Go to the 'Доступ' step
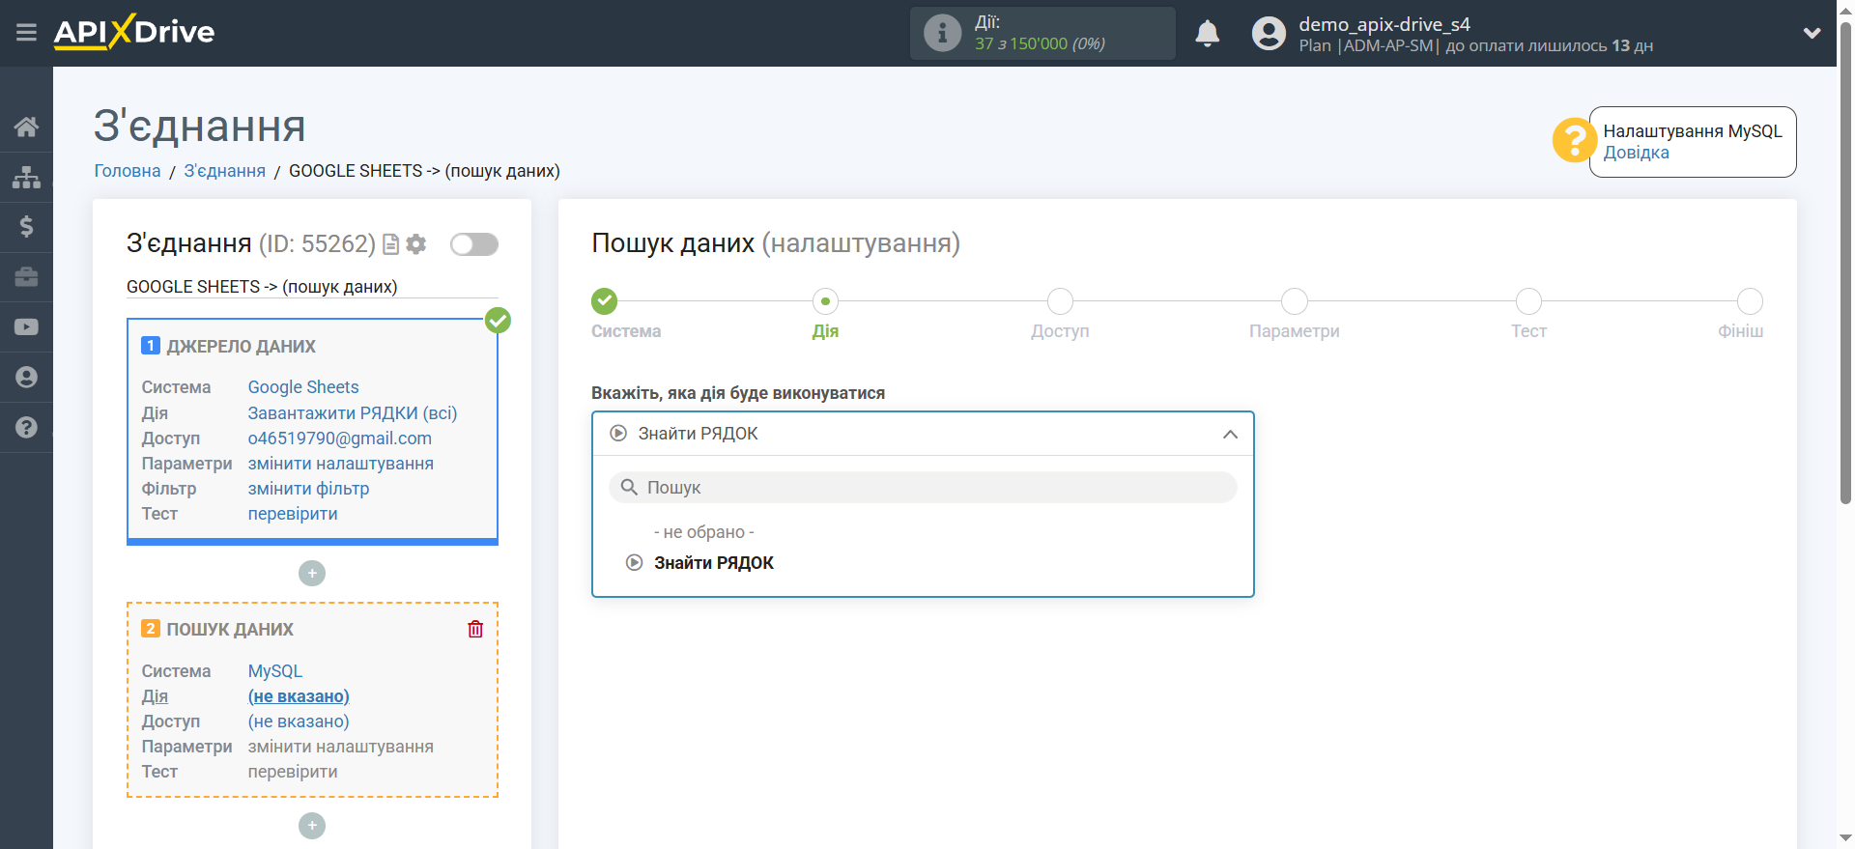The width and height of the screenshot is (1855, 849). pyautogui.click(x=1060, y=301)
